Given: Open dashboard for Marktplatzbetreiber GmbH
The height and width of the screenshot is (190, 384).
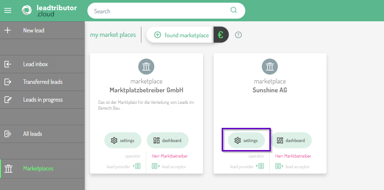Looking at the screenshot, I should click(167, 140).
